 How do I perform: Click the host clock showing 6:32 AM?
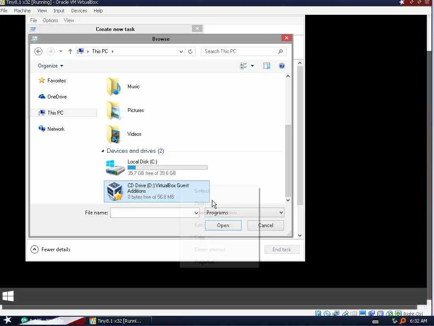pos(418,321)
